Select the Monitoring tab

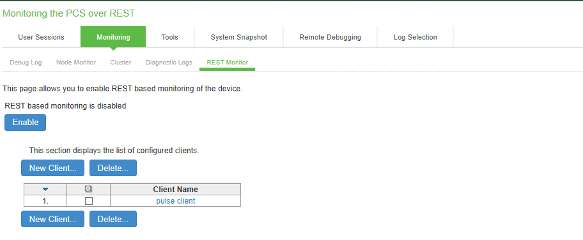point(113,37)
